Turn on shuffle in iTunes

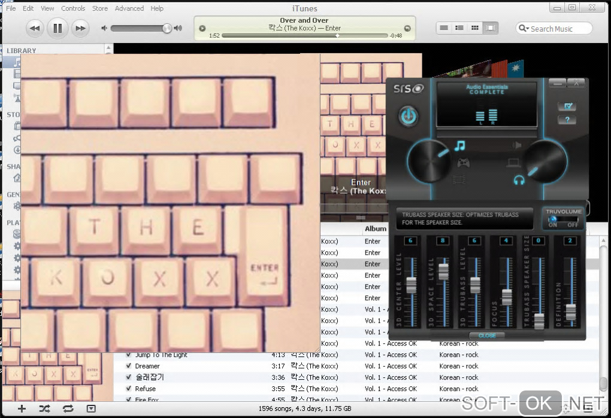click(x=44, y=408)
